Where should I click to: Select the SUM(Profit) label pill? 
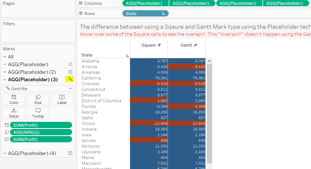coord(41,139)
